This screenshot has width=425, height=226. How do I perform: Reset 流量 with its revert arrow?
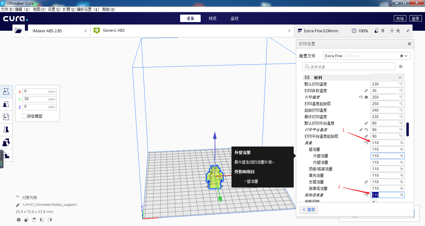[366, 143]
